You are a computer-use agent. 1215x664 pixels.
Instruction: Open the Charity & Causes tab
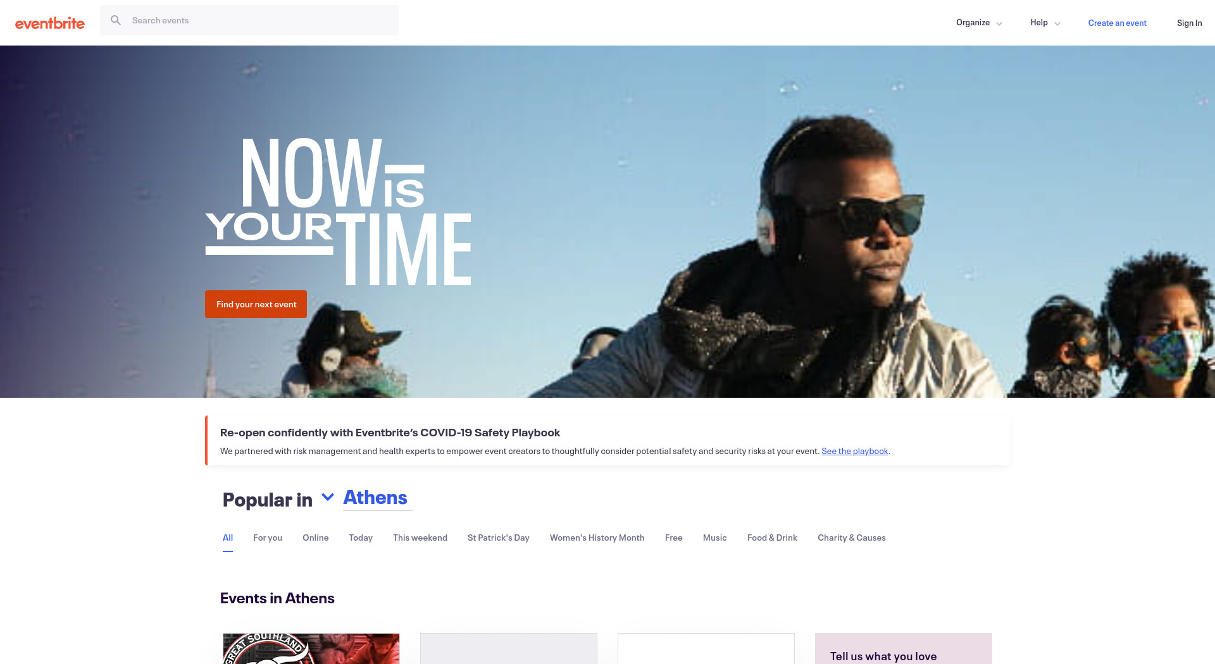[x=852, y=538]
